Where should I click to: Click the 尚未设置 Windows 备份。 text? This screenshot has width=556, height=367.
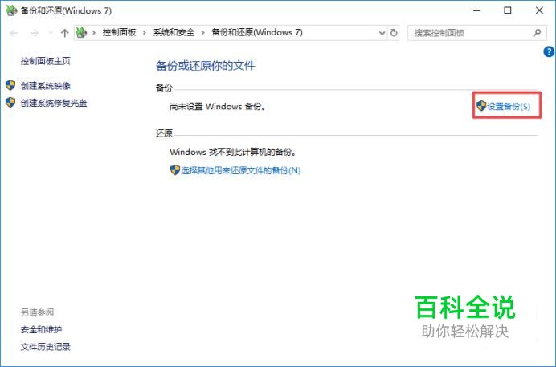point(218,106)
